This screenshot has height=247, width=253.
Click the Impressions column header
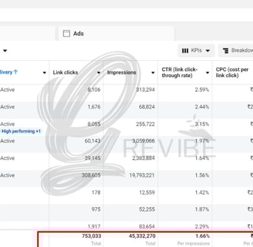[x=121, y=72]
